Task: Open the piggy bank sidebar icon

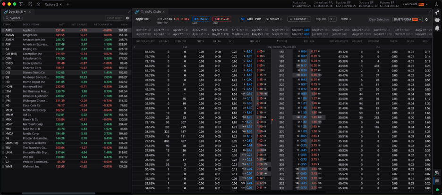Action: [437, 20]
